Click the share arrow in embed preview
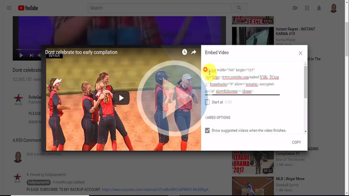 tap(194, 52)
